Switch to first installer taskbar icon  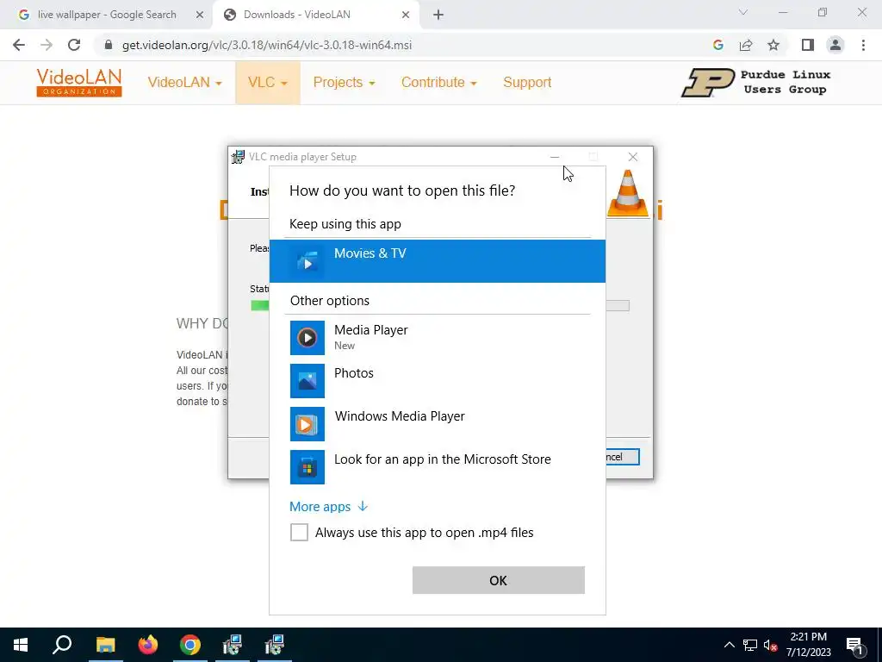pyautogui.click(x=232, y=645)
